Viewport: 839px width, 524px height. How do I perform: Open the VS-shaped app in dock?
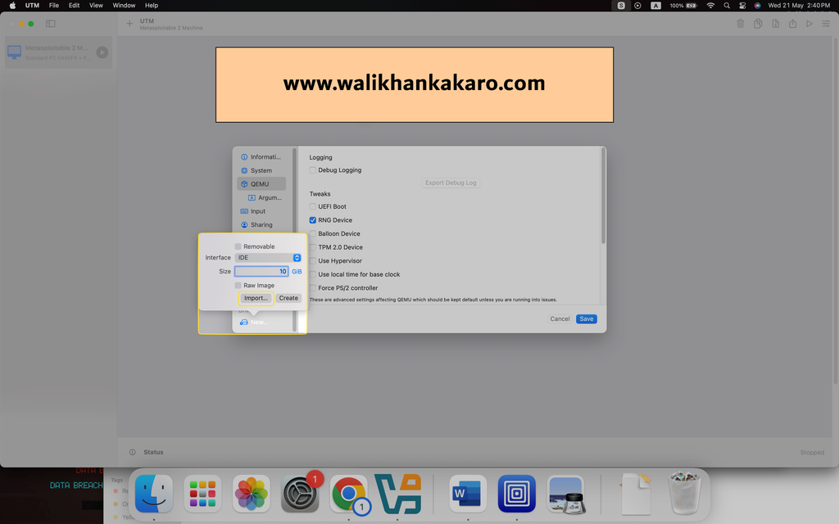(398, 494)
